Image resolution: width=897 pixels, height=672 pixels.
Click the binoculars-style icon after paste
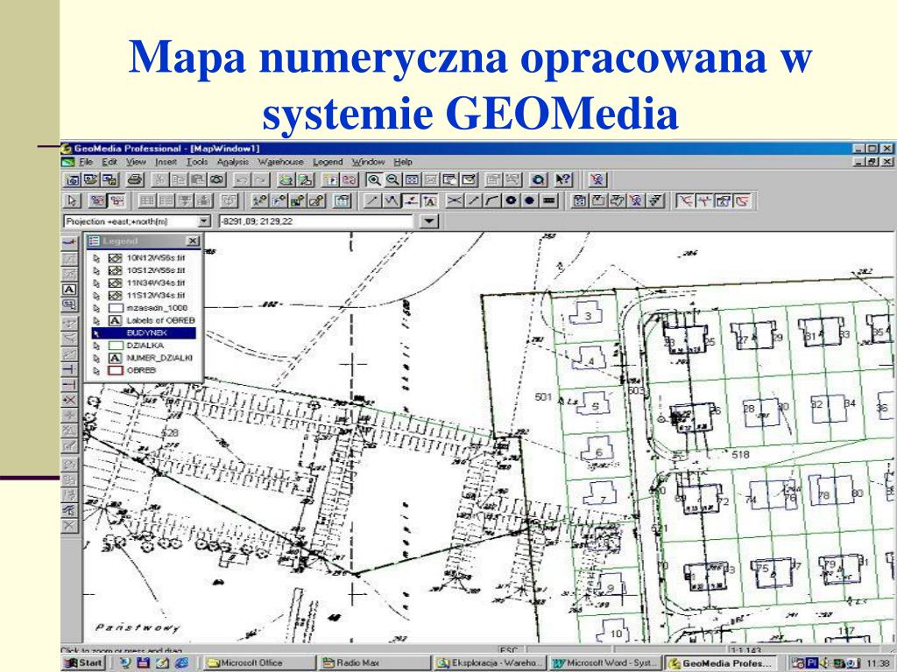pos(217,180)
